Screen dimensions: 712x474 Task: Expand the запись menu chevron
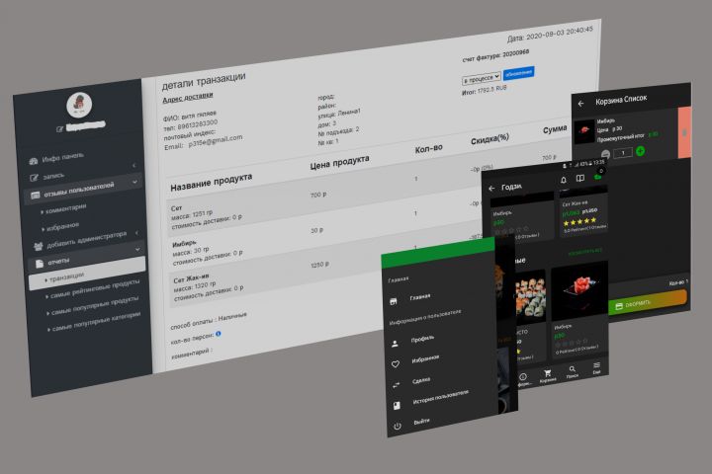point(133,165)
